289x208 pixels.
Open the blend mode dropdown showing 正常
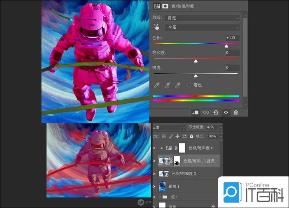169,127
